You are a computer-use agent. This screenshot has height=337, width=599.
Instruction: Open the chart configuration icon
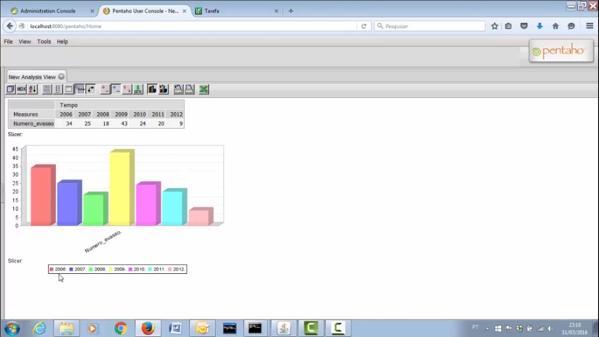[163, 89]
